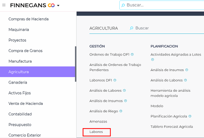Image resolution: width=204 pixels, height=138 pixels.
Task: Type in the top Buscar search field
Action: click(x=163, y=5)
